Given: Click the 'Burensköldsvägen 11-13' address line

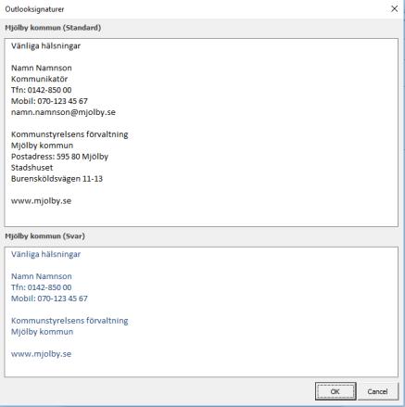Looking at the screenshot, I should (x=57, y=179).
